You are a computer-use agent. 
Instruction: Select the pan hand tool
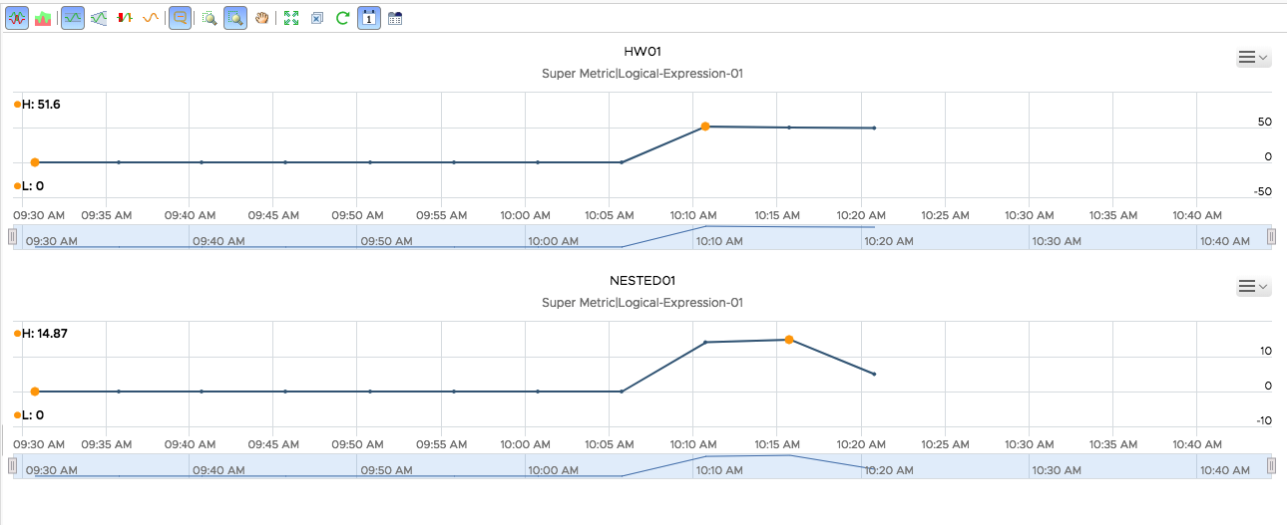pyautogui.click(x=261, y=18)
